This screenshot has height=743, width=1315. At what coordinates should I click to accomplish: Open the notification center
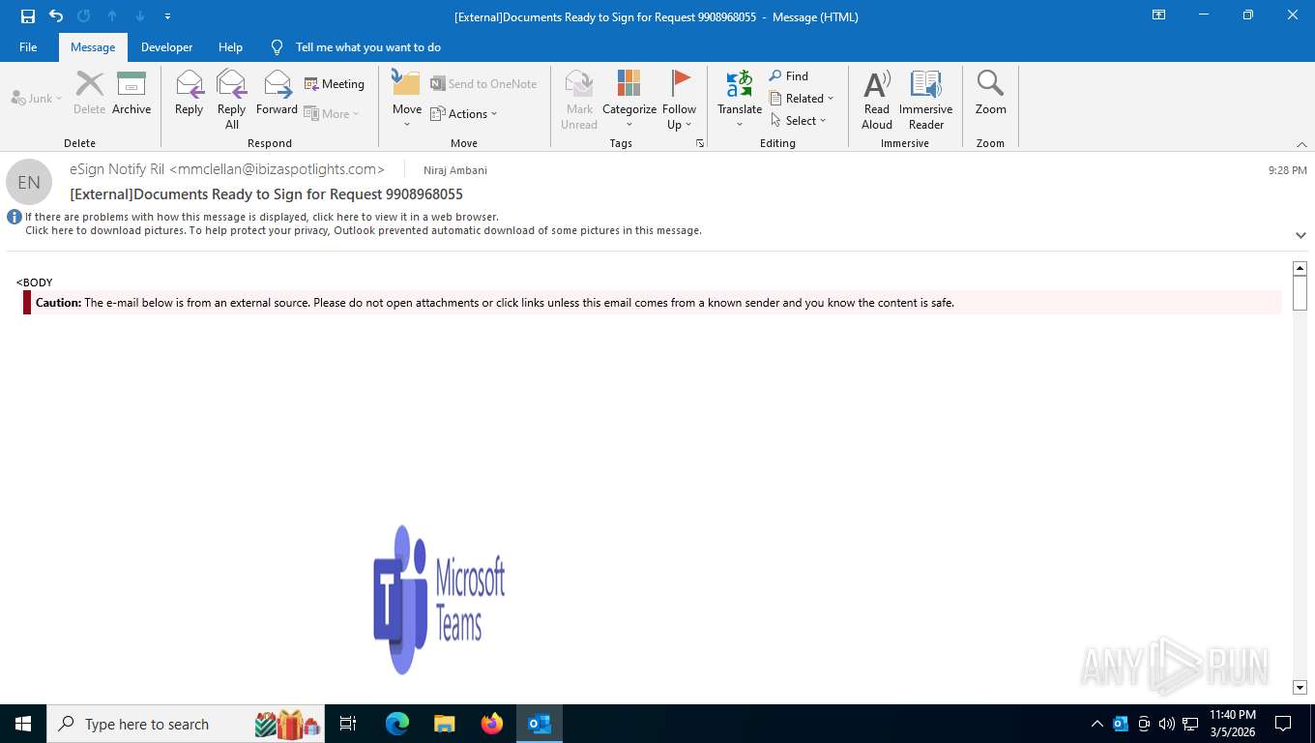pyautogui.click(x=1283, y=724)
